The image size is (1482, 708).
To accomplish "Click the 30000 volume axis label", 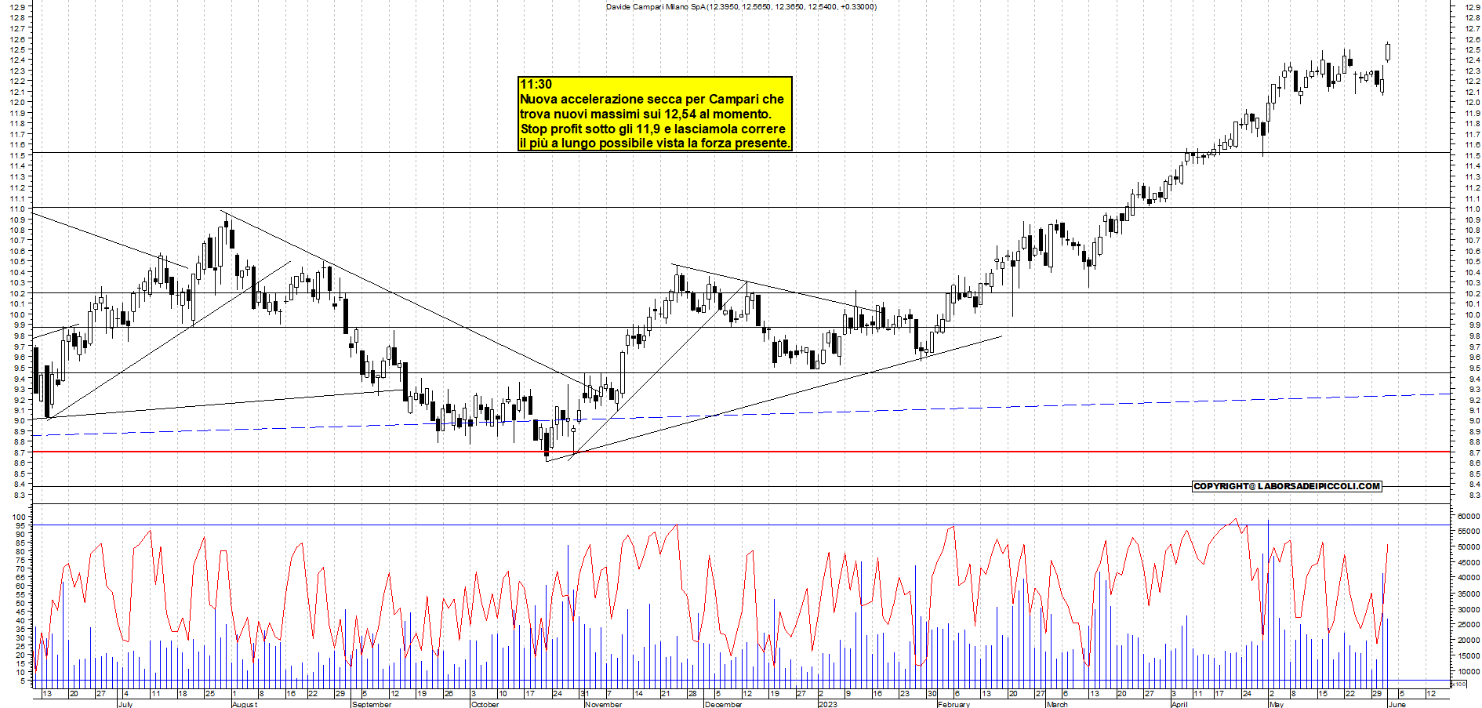I will click(x=1468, y=609).
